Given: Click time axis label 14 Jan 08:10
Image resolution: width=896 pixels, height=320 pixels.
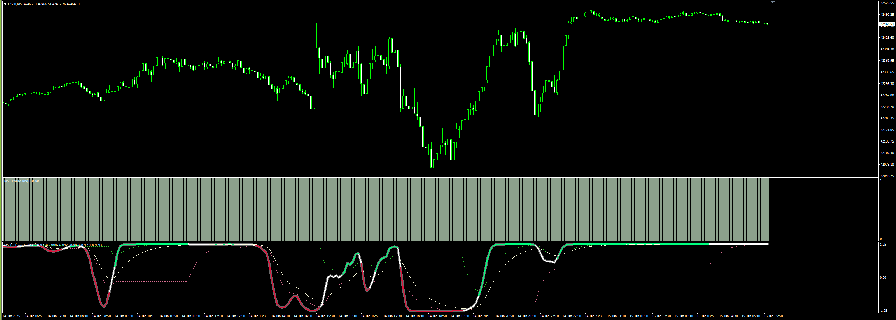Looking at the screenshot, I should (79, 316).
